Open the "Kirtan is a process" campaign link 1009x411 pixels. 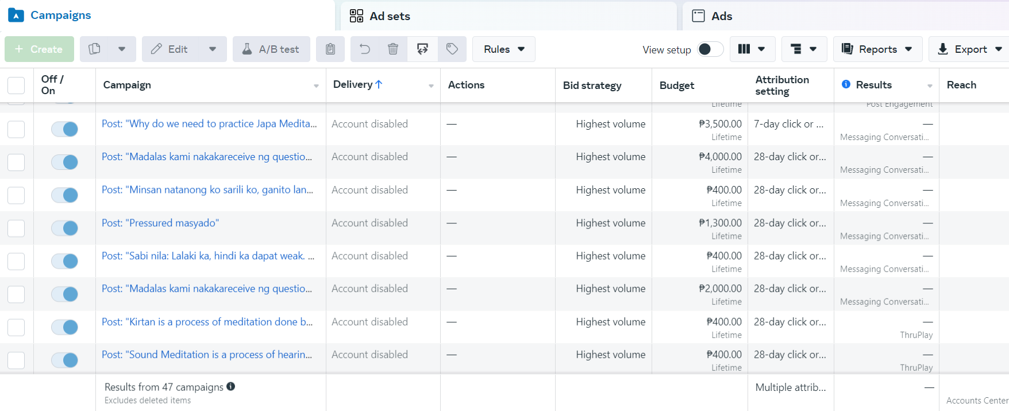click(x=207, y=322)
